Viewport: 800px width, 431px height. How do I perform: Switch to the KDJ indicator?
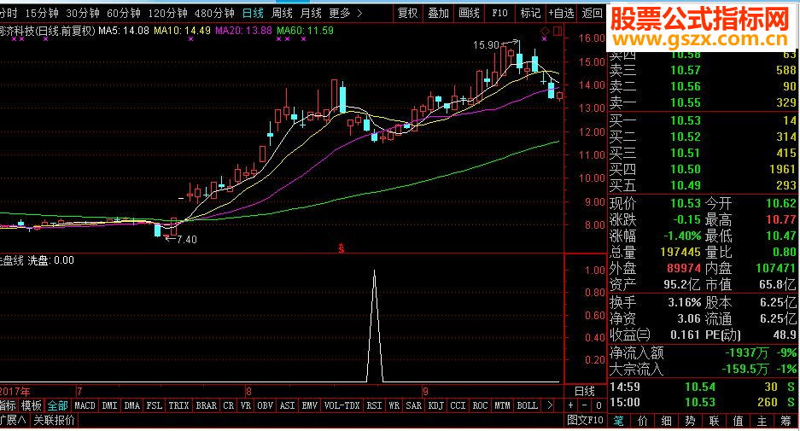(x=435, y=406)
